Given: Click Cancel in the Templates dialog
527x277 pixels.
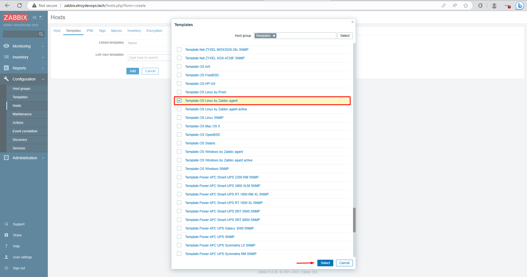Looking at the screenshot, I should (344, 263).
